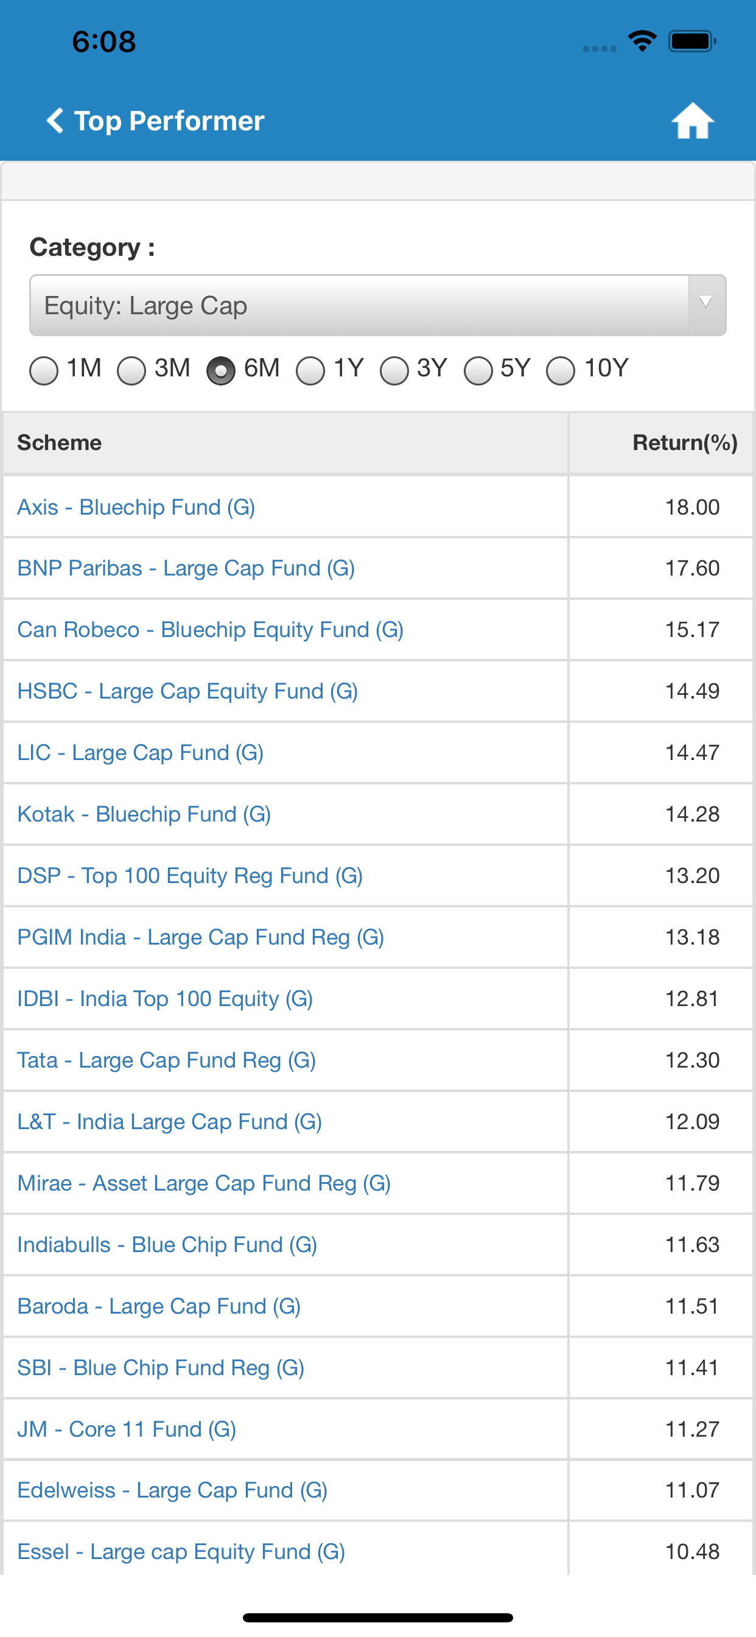This screenshot has height=1637, width=756.
Task: Pick the 5Y return period
Action: pyautogui.click(x=478, y=370)
